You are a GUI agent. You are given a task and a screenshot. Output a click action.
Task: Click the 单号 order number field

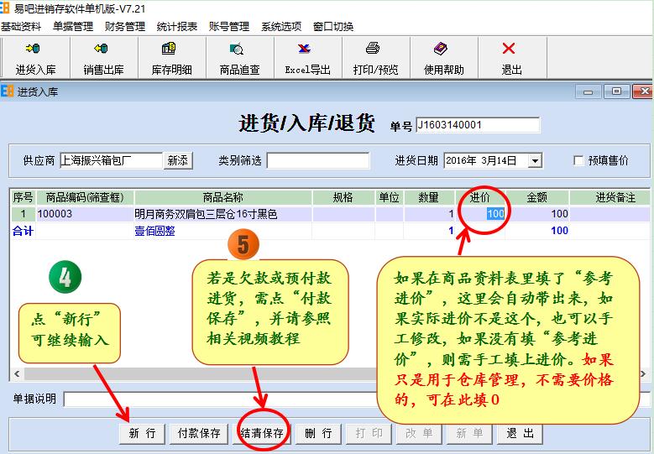[x=477, y=125]
